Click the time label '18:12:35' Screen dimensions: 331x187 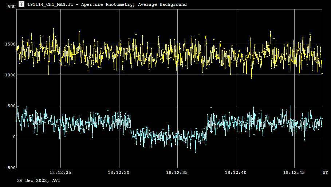click(177, 173)
